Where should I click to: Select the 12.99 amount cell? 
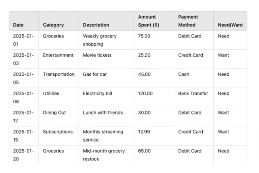(144, 132)
